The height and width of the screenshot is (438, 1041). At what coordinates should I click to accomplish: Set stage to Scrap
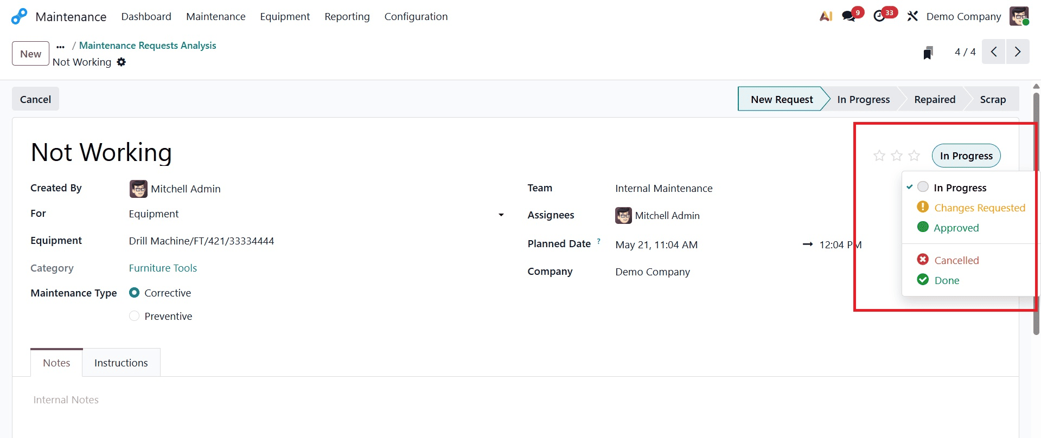tap(993, 99)
